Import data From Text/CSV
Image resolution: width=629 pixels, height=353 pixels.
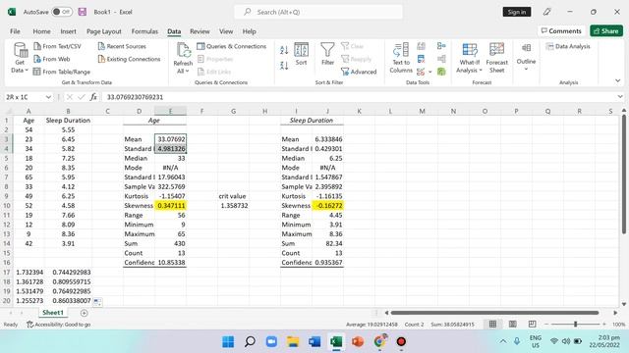click(x=57, y=46)
